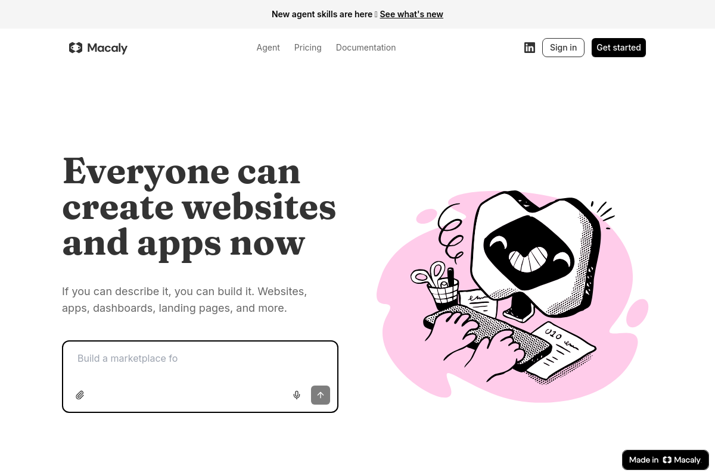Image resolution: width=715 pixels, height=476 pixels.
Task: Click the Macaly wordmark in the header
Action: point(107,48)
